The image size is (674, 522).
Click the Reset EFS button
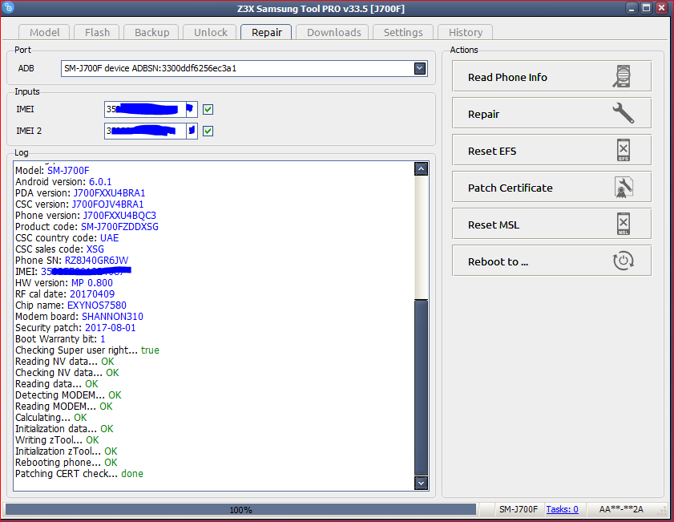coord(551,150)
